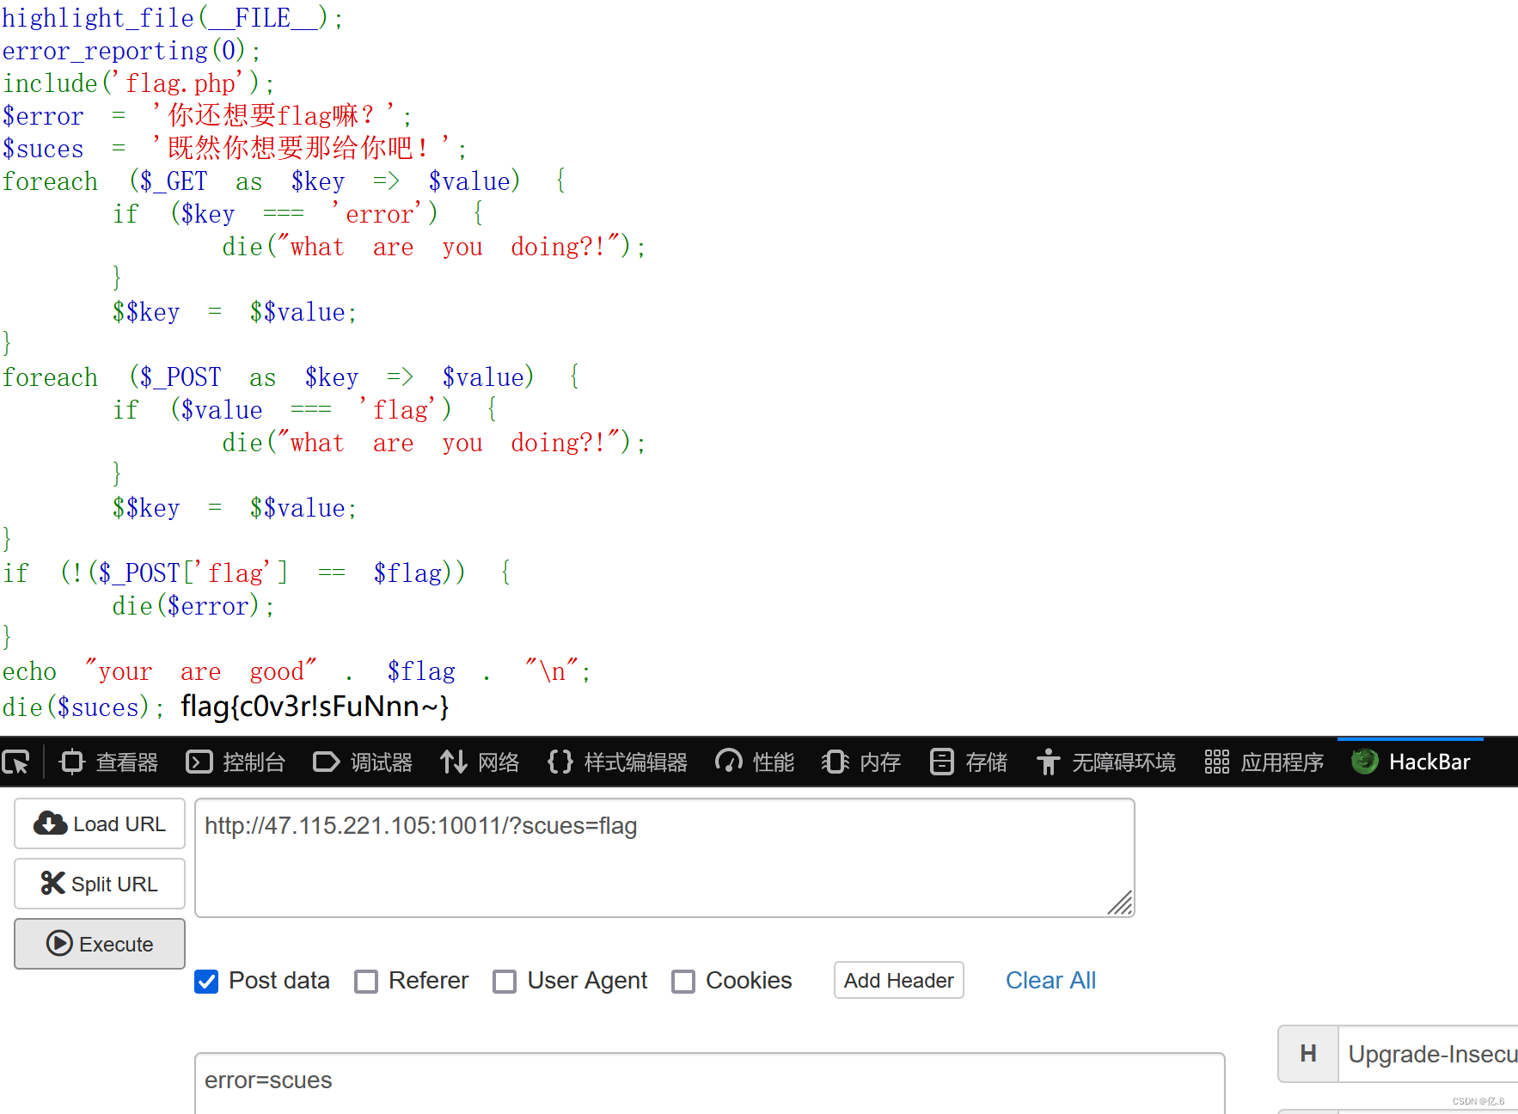Uncheck the Post data checkbox
This screenshot has height=1114, width=1518.
(x=206, y=981)
